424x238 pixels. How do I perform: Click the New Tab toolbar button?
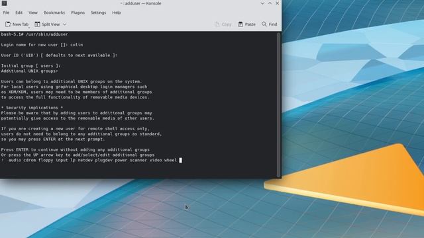point(17,24)
